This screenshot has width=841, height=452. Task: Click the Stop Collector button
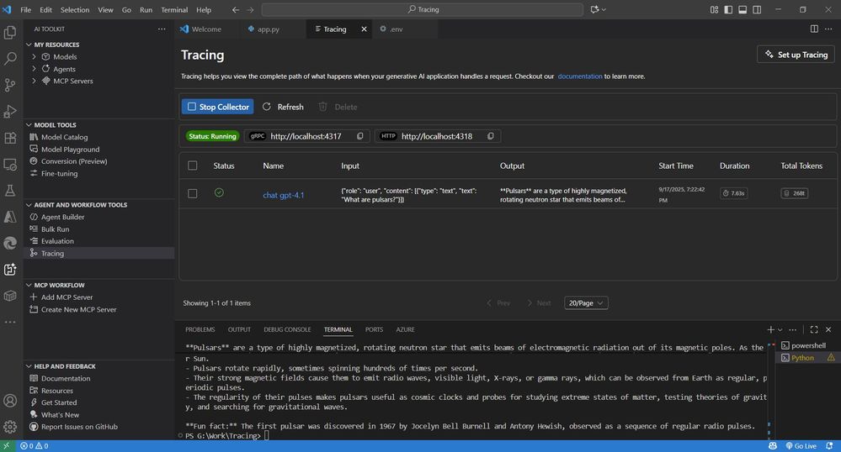tap(218, 107)
